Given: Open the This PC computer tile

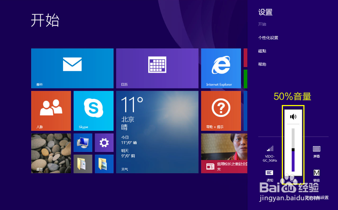Looking at the screenshot, I should pos(83,143).
